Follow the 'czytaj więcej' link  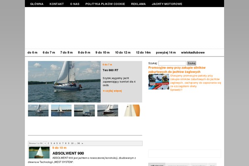point(112,91)
